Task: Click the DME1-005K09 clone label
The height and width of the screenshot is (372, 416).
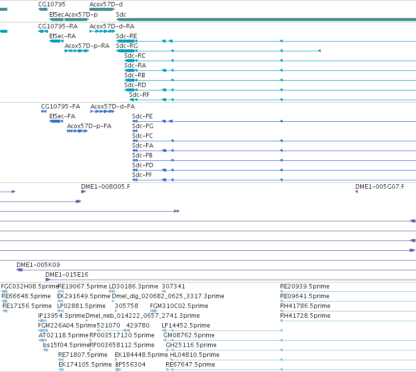Action: [x=38, y=265]
